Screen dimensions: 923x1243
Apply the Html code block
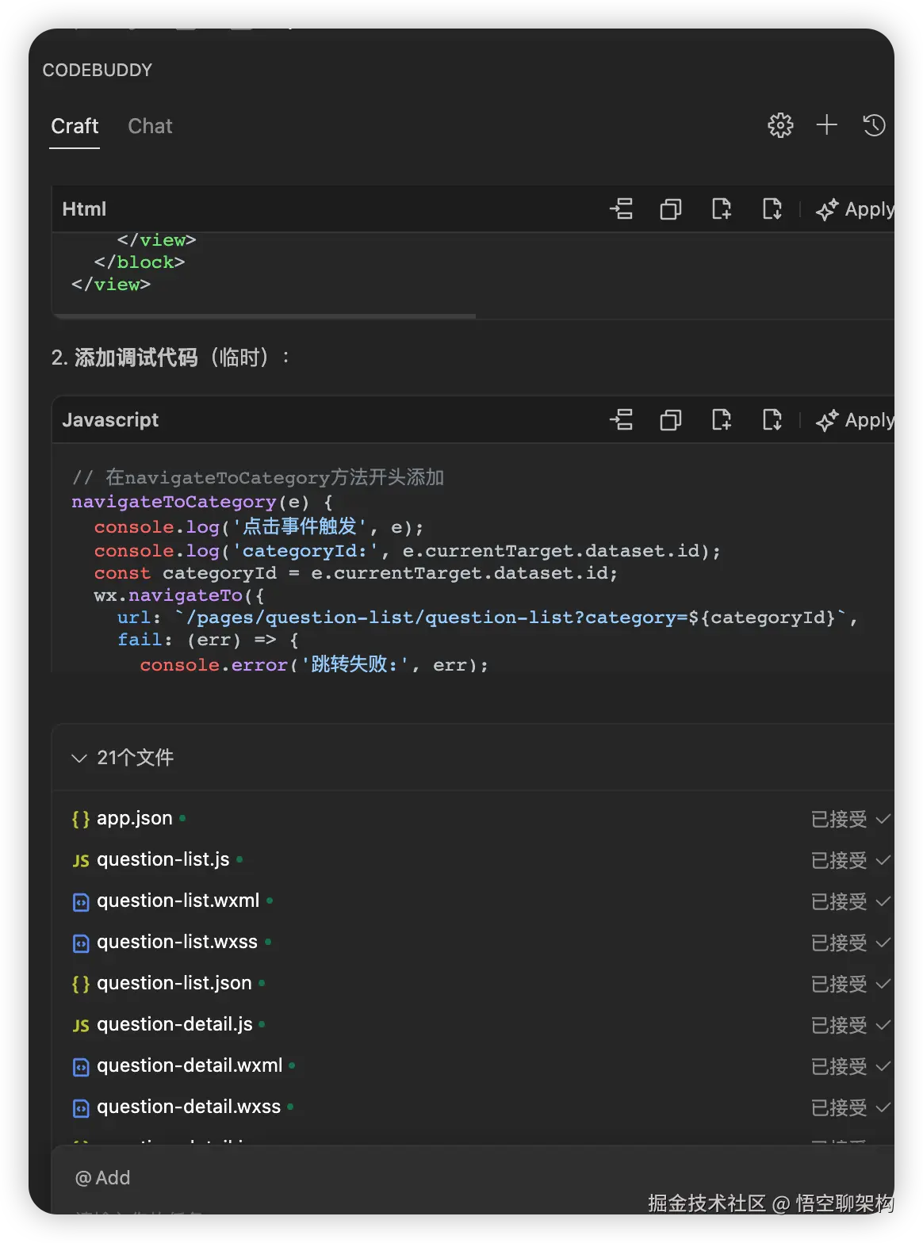pyautogui.click(x=855, y=209)
